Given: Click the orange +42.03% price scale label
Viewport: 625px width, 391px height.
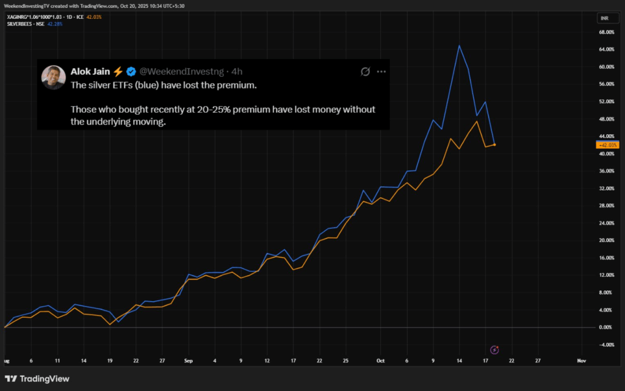Looking at the screenshot, I should pyautogui.click(x=608, y=145).
